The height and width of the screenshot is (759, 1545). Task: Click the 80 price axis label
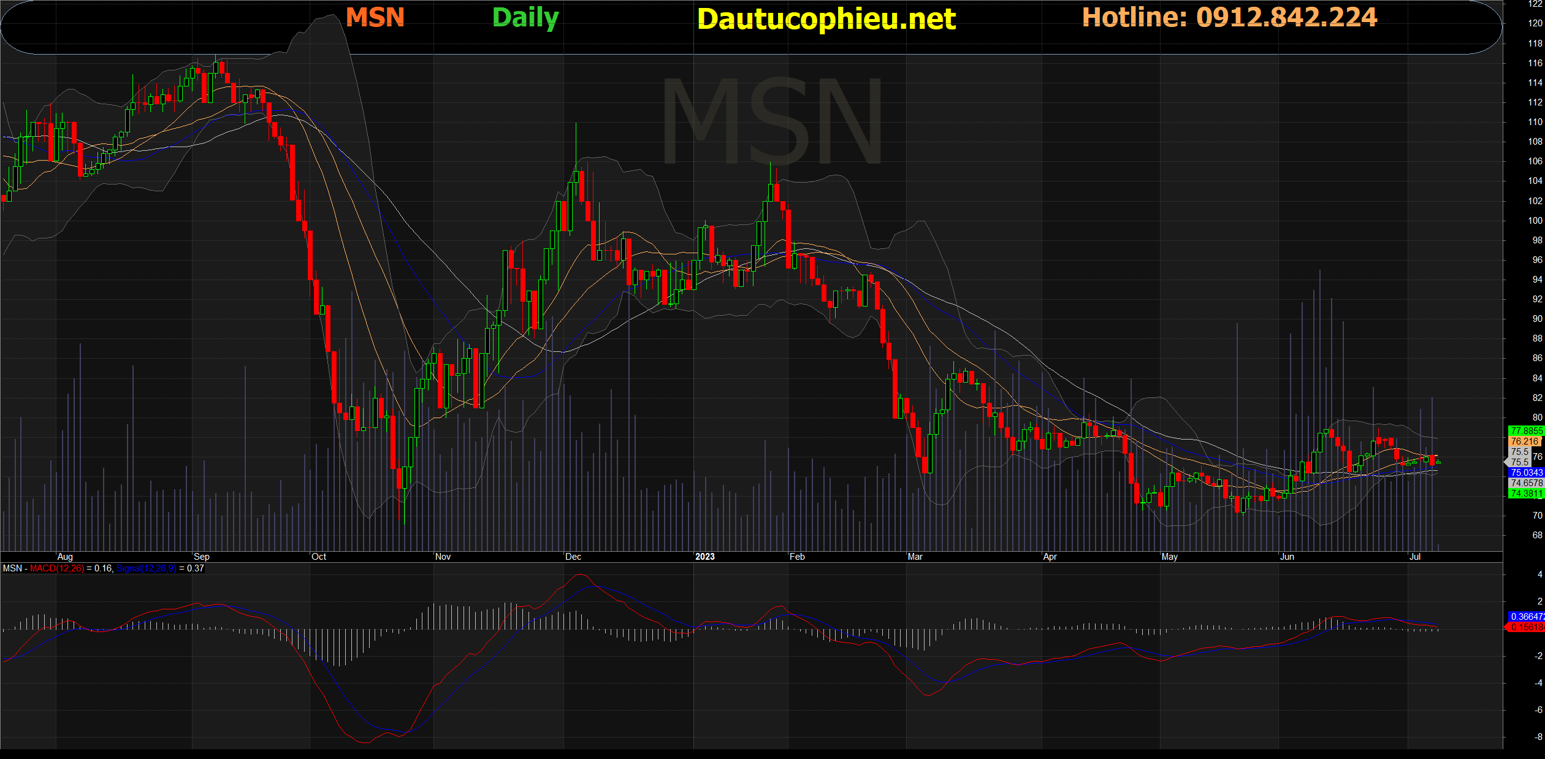pyautogui.click(x=1537, y=418)
